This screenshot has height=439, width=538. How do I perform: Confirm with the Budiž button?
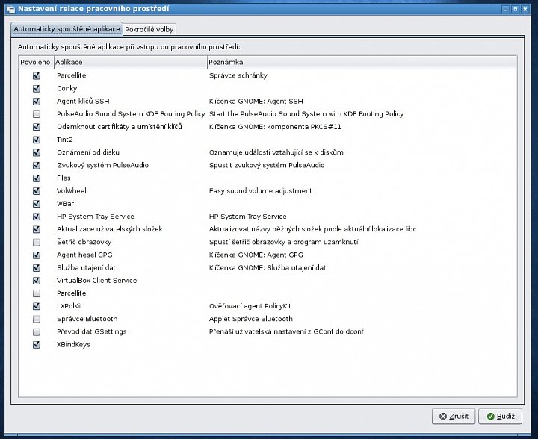(501, 416)
